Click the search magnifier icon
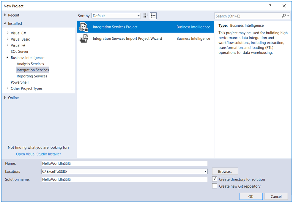This screenshot has height=203, width=293. point(284,16)
